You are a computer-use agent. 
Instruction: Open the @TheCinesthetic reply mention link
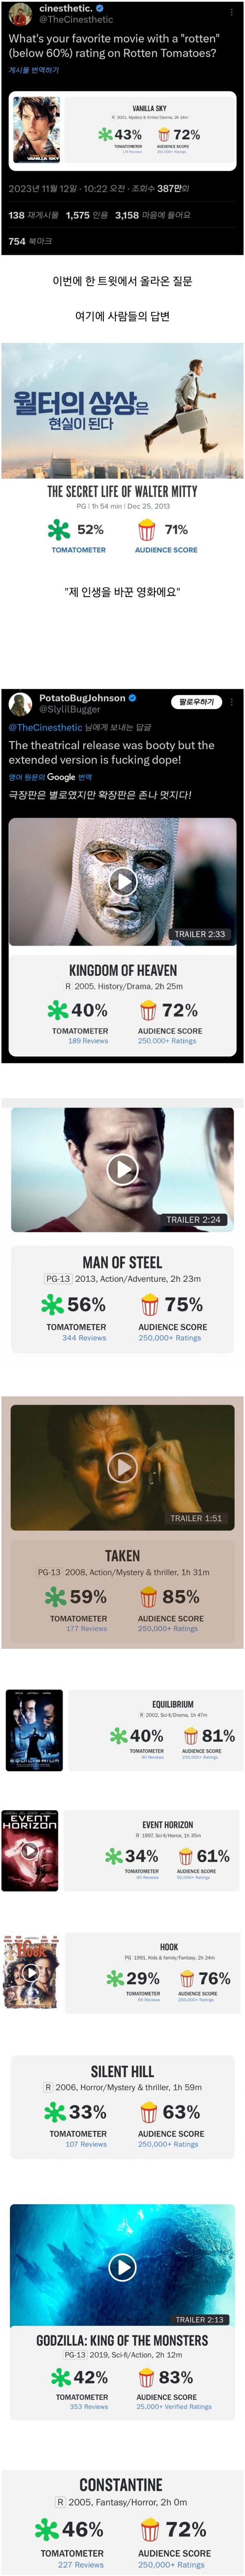(45, 727)
